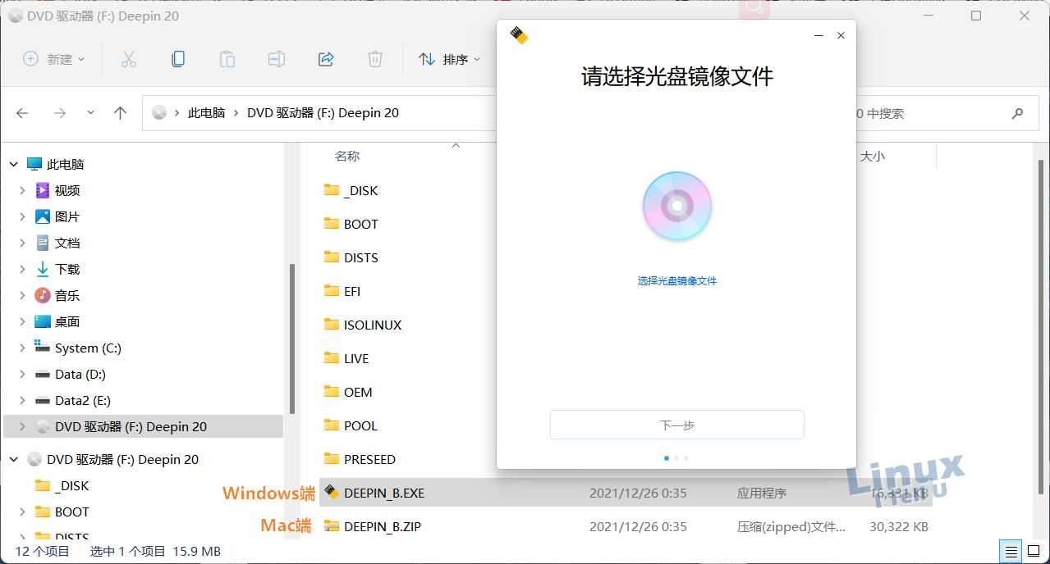Select _DISK folder in navigation tree
1050x564 pixels.
point(71,485)
